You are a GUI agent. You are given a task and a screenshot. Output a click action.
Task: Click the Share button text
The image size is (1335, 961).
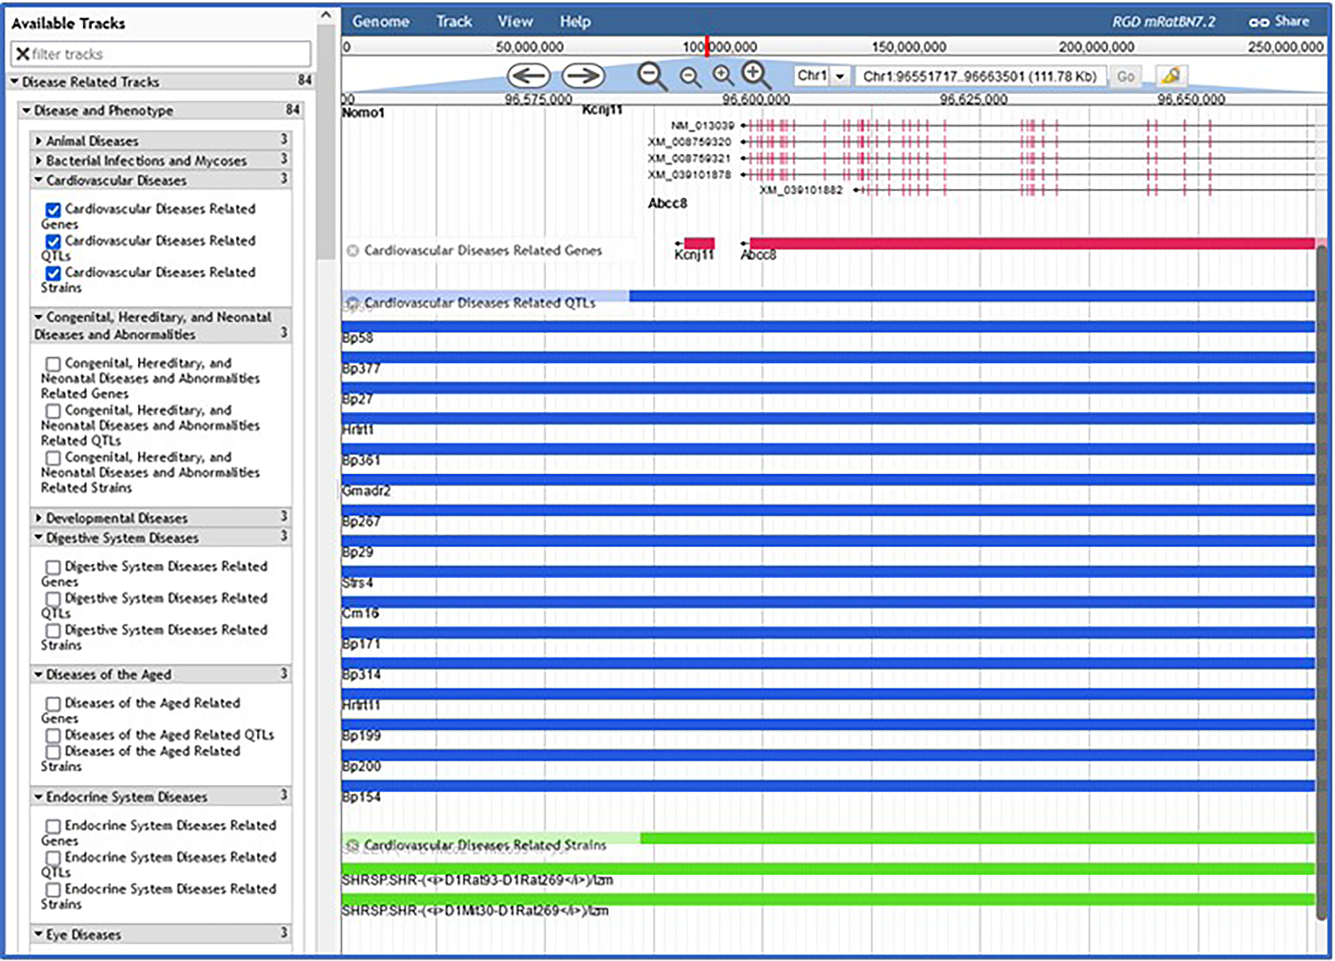tap(1292, 22)
